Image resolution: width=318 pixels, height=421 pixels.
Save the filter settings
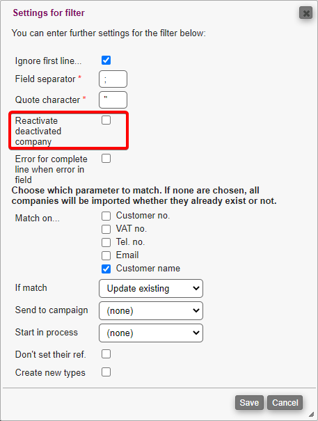pos(249,402)
